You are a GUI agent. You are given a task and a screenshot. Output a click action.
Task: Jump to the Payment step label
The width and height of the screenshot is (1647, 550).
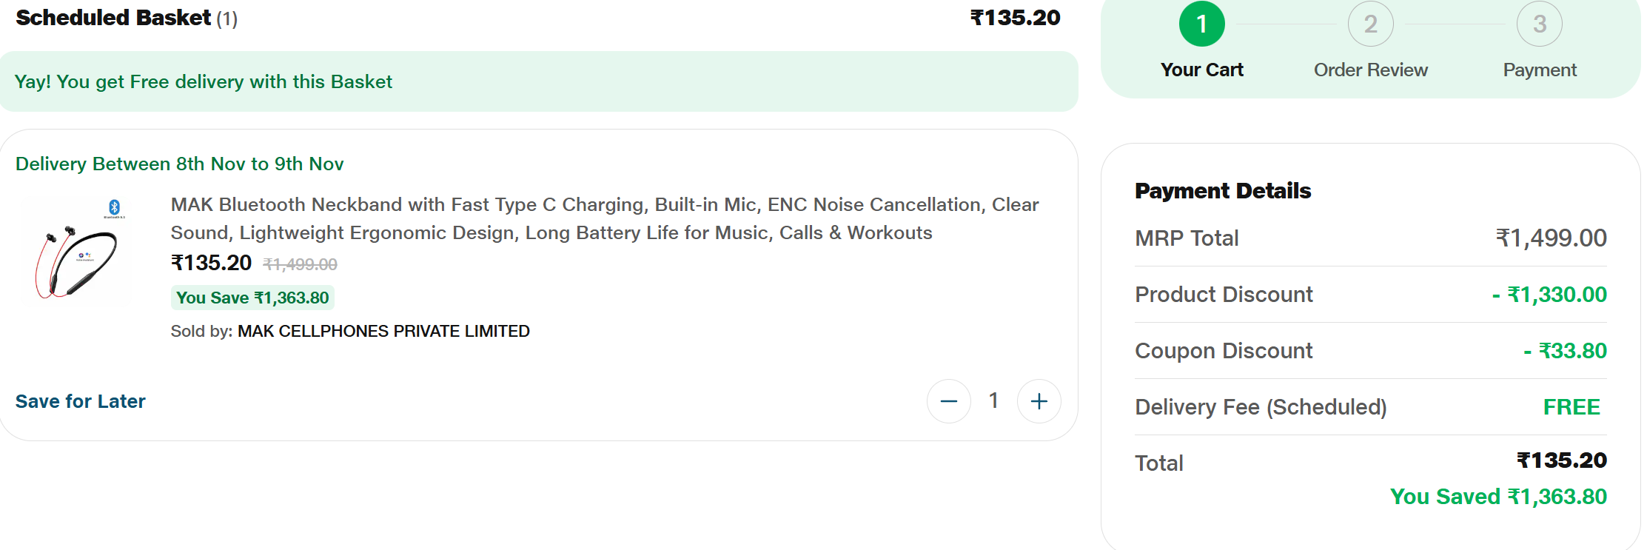point(1539,70)
